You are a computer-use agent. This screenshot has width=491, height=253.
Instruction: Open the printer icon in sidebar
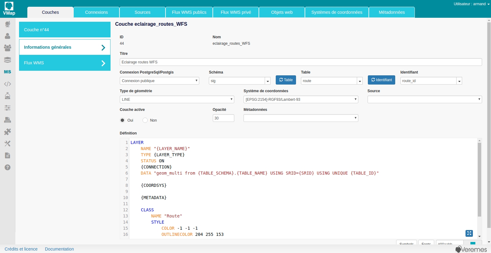pos(8,119)
